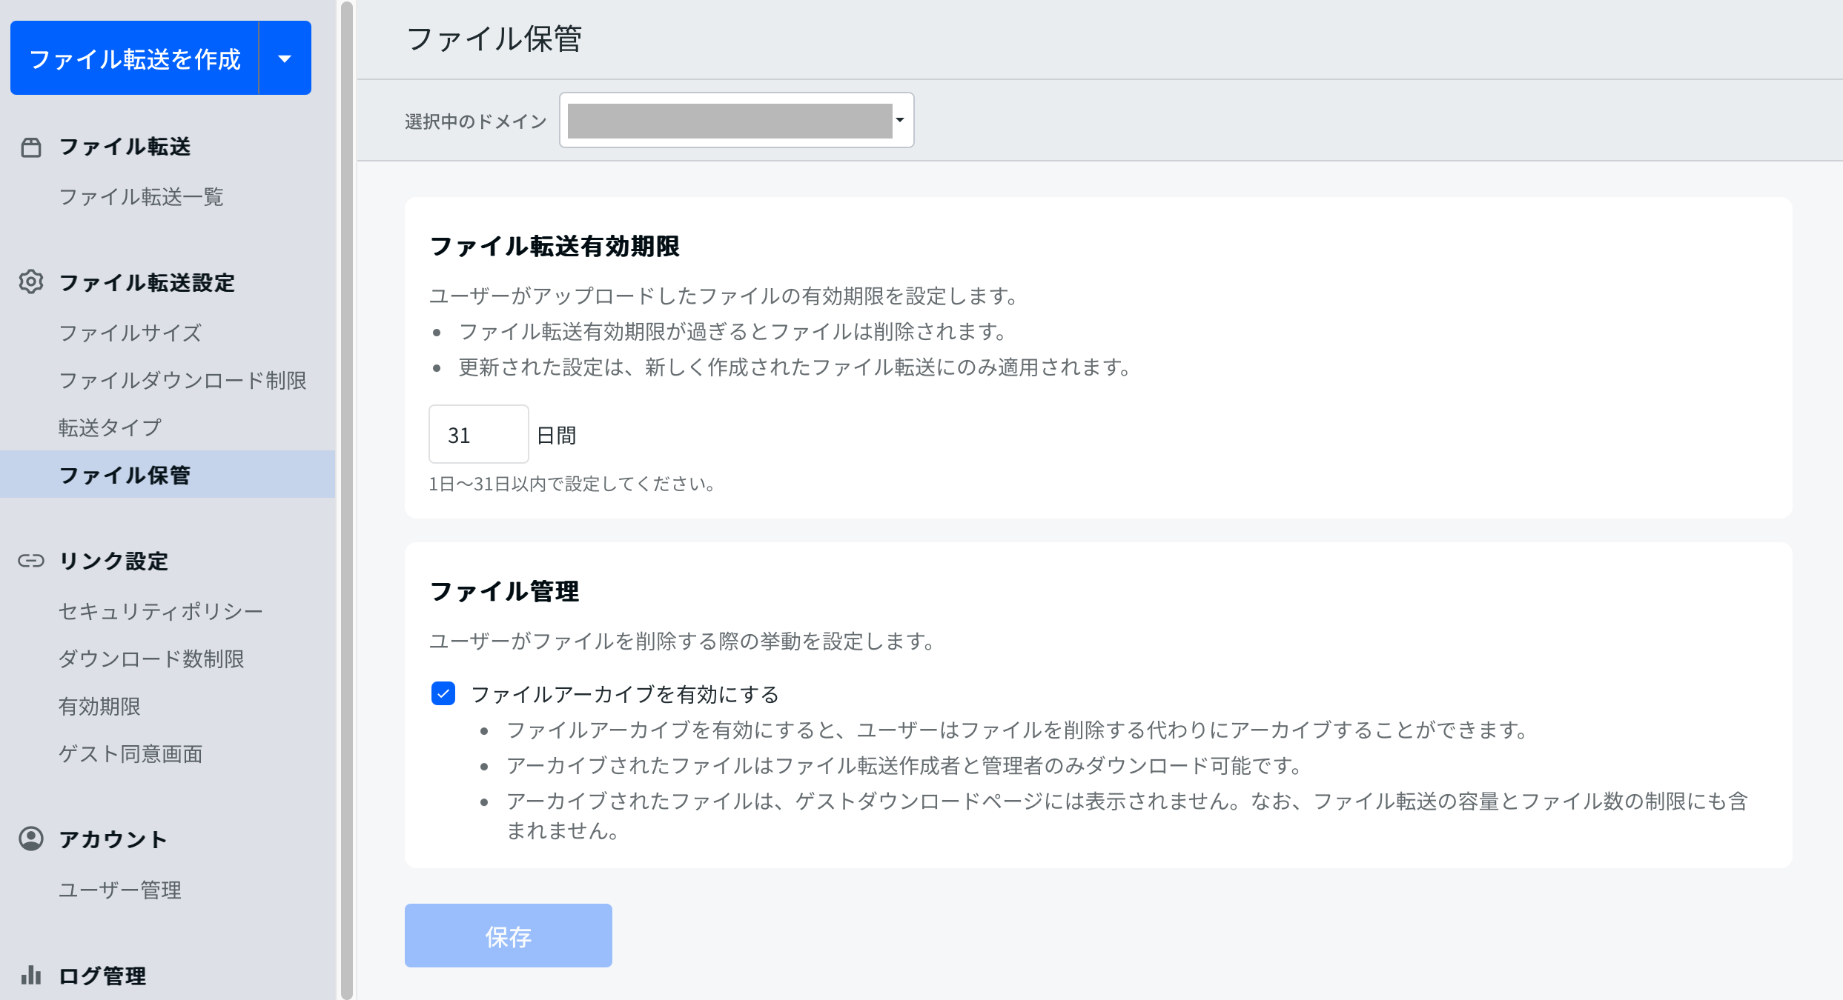Image resolution: width=1843 pixels, height=1000 pixels.
Task: Click the ファイル保管 page title
Action: (x=494, y=39)
